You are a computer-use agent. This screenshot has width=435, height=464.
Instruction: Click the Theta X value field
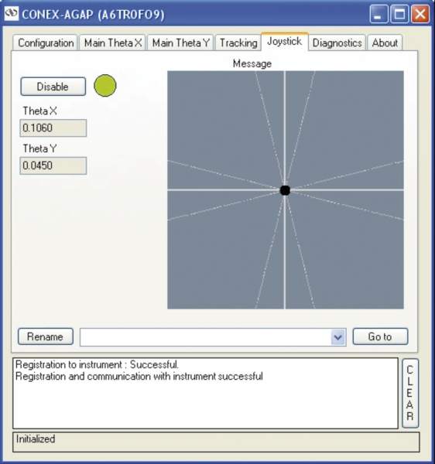point(53,128)
